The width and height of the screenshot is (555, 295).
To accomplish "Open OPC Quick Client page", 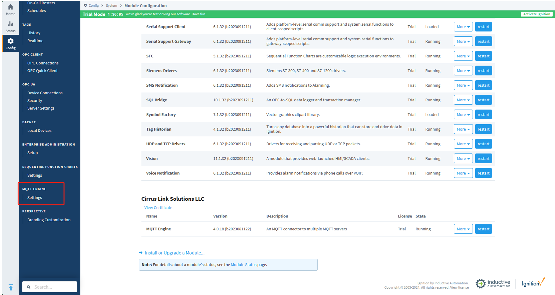I will pos(42,71).
